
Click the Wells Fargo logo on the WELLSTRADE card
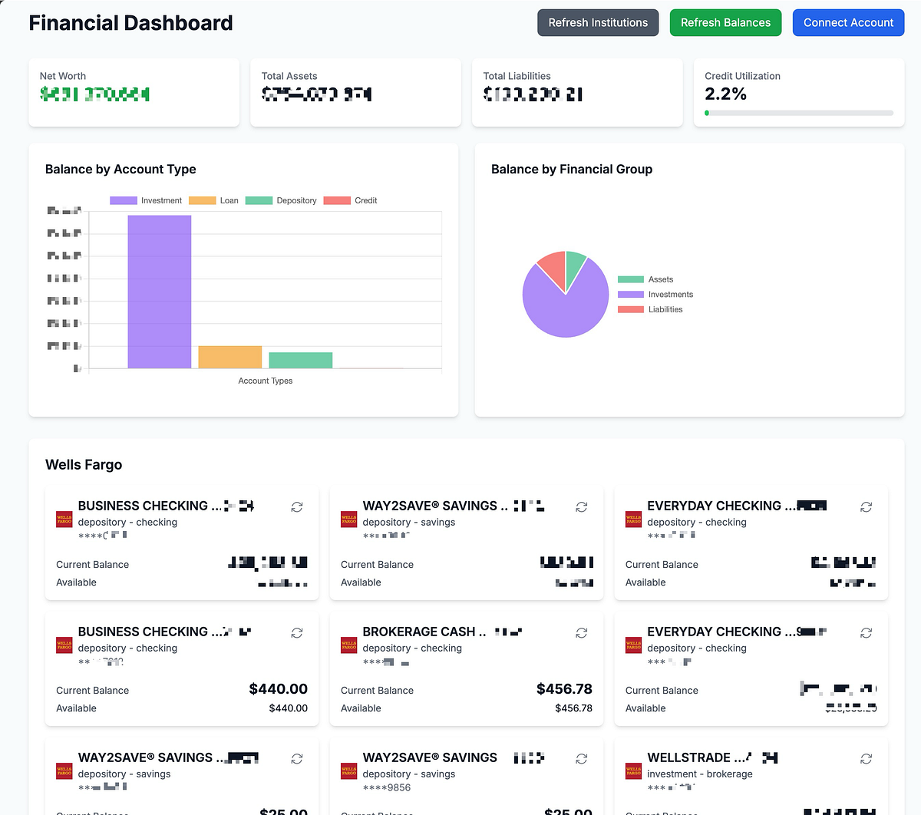tap(633, 771)
